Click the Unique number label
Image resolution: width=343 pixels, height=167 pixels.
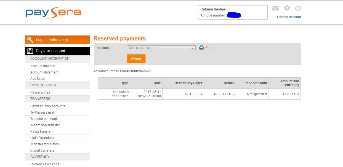(213, 15)
